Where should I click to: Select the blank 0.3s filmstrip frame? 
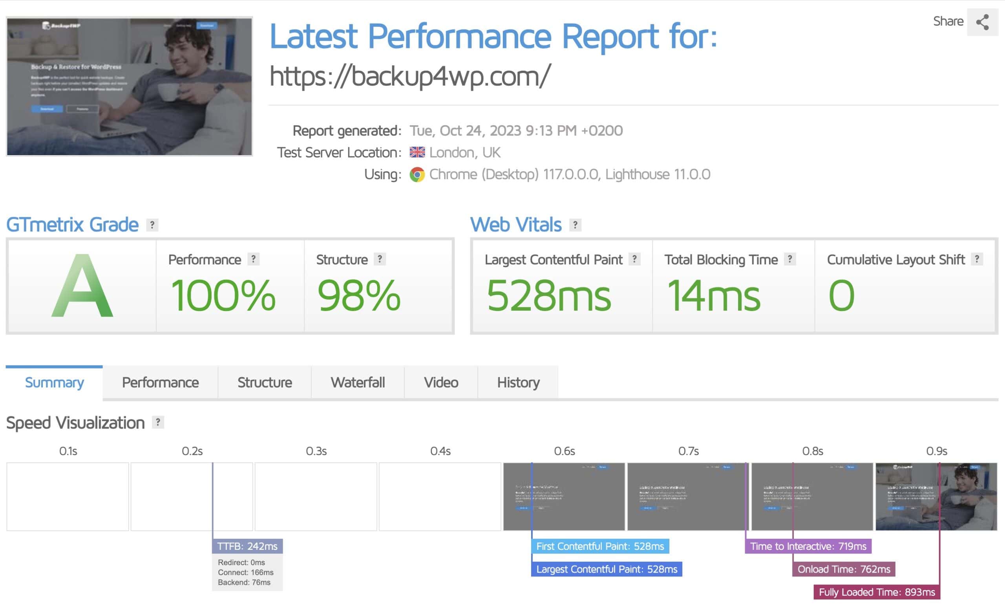coord(316,497)
